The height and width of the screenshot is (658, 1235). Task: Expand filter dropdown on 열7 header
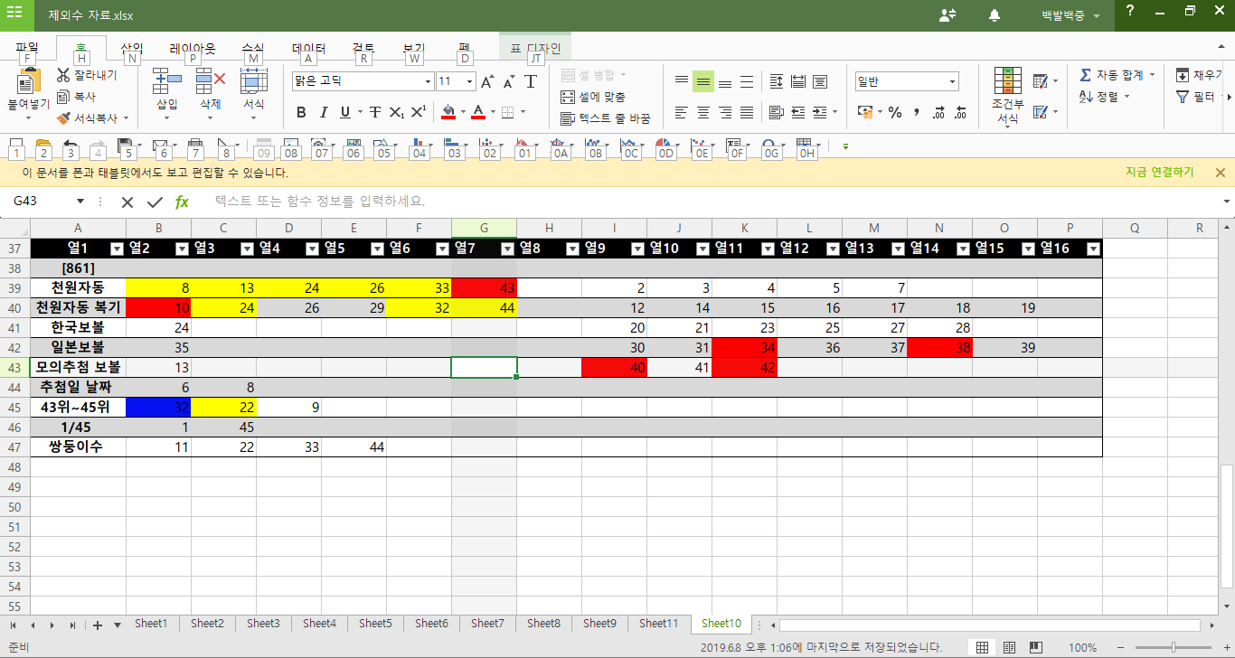pyautogui.click(x=507, y=249)
